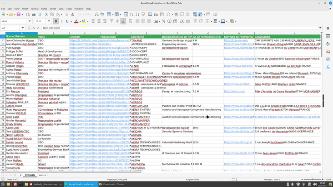
Task: Click Toggle Print Preview icon
Action: [x=40, y=15]
